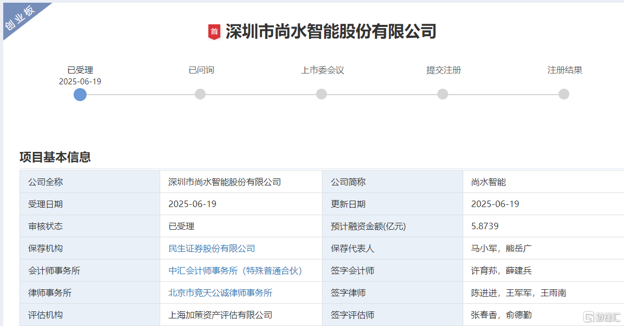Click the 受理日期 label cell
The image size is (624, 326).
90,204
